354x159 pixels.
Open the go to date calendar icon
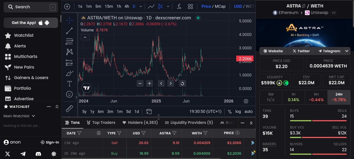point(149,112)
